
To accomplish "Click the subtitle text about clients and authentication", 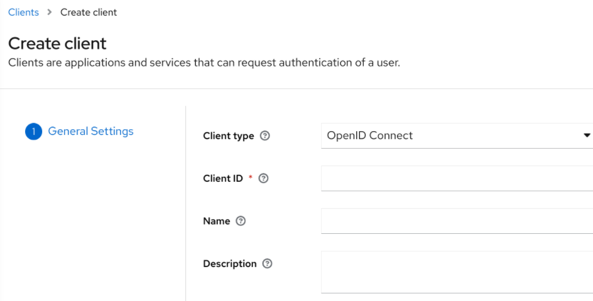I will [x=204, y=63].
